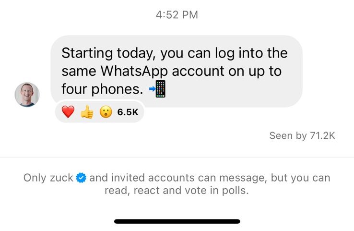Open the 6.5K reactions count
The height and width of the screenshot is (231, 354).
128,112
